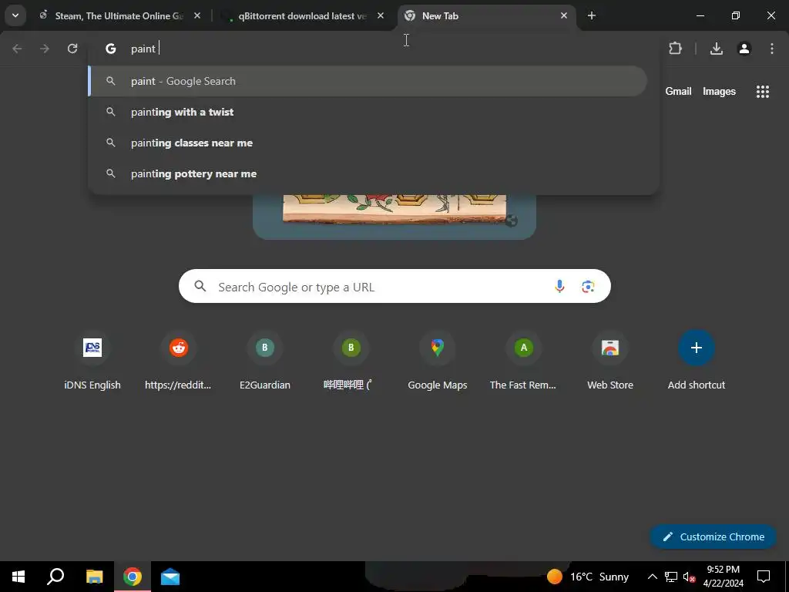Screen dimensions: 789x592
Task: Open the Images link
Action: click(x=719, y=91)
